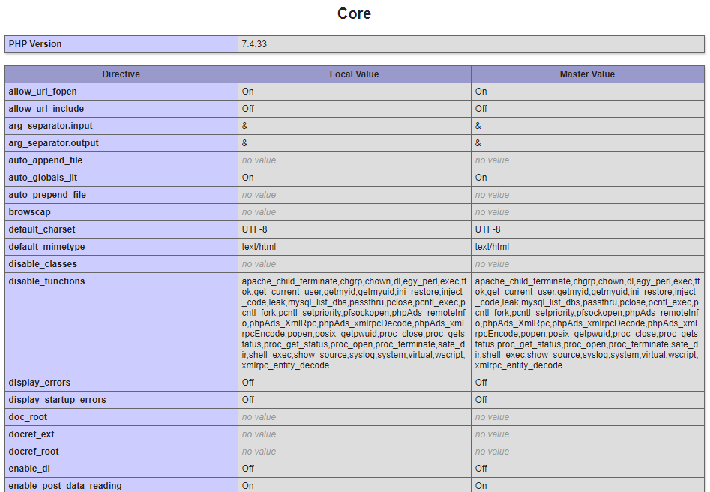The height and width of the screenshot is (492, 710).
Task: Click the PHP Version label cell
Action: pos(121,44)
